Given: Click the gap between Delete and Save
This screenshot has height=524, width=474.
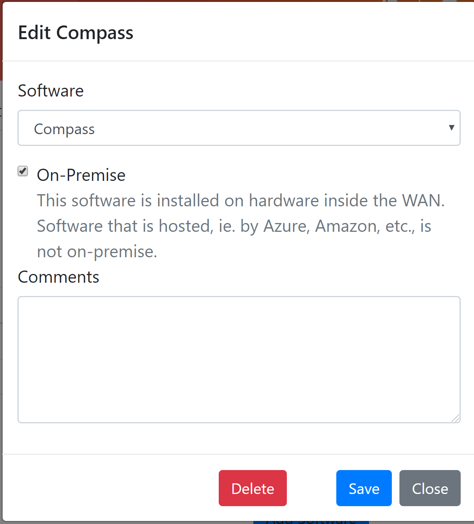Looking at the screenshot, I should (312, 488).
